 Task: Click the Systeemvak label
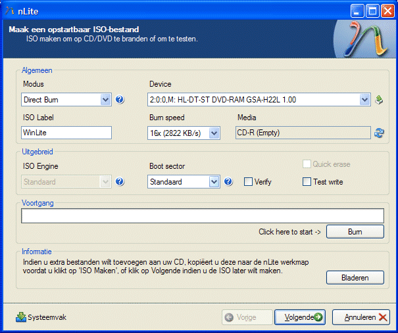click(47, 317)
